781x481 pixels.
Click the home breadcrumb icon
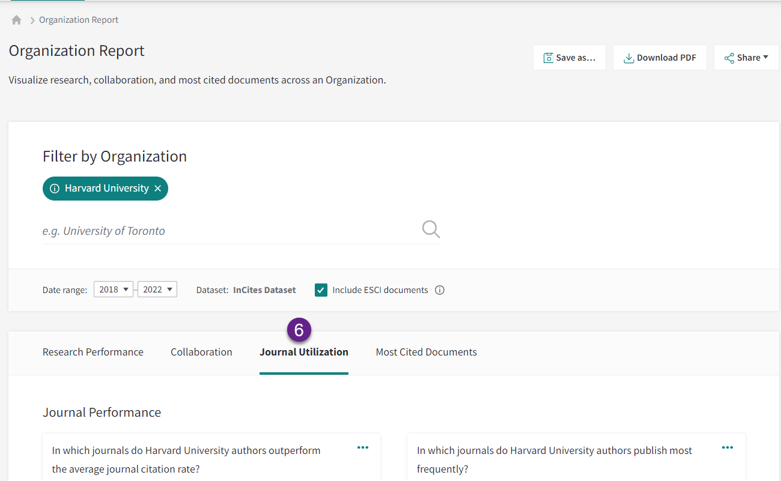(16, 20)
